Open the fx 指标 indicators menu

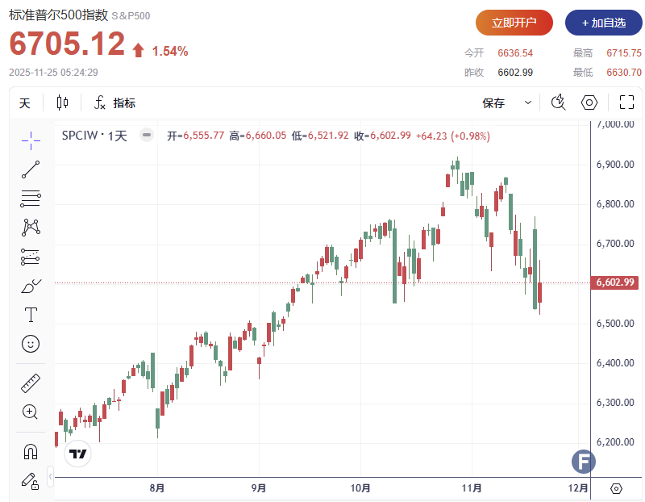[x=114, y=103]
